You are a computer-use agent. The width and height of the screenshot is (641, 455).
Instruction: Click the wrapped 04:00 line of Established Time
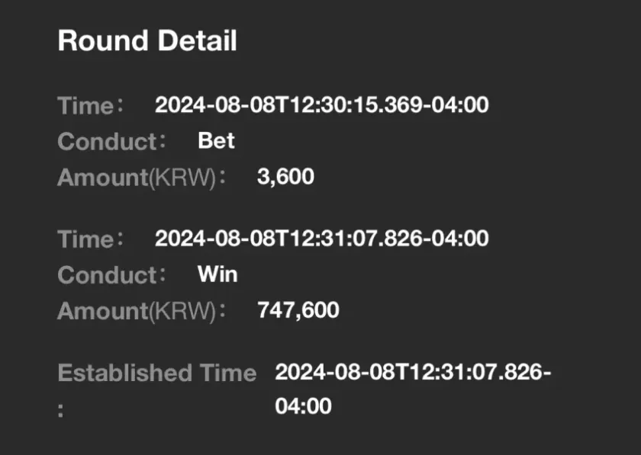coord(303,405)
